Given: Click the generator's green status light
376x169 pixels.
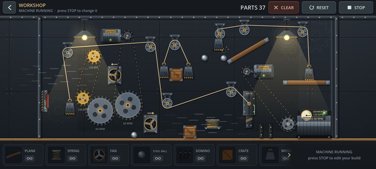Looking at the screenshot, I should (x=324, y=113).
